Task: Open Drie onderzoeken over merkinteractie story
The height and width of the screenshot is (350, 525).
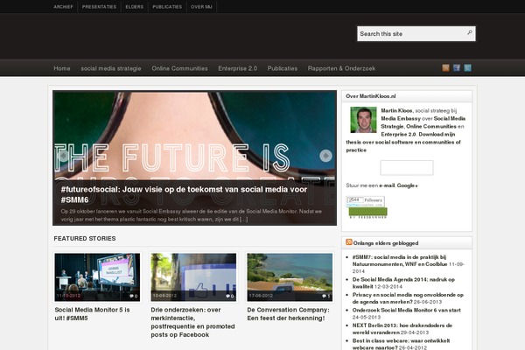Action: click(x=192, y=322)
